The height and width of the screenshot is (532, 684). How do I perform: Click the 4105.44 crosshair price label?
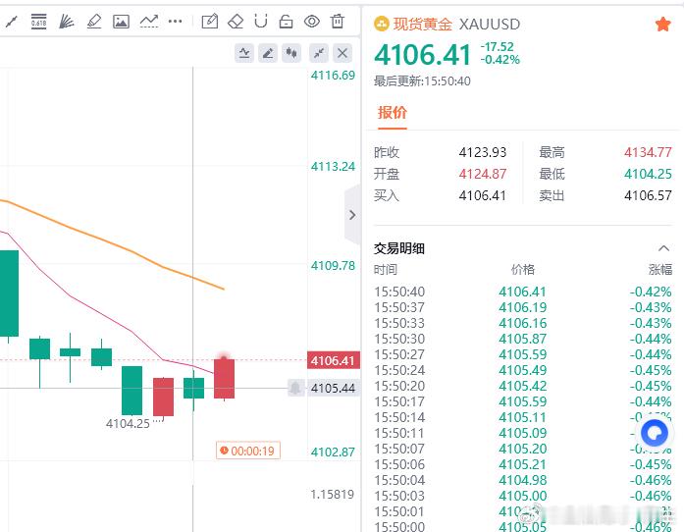[334, 388]
